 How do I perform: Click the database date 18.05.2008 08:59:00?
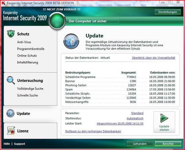tap(162, 77)
